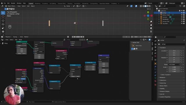Click Location X value field
Image resolution: width=186 pixels, height=105 pixels.
pyautogui.click(x=174, y=51)
